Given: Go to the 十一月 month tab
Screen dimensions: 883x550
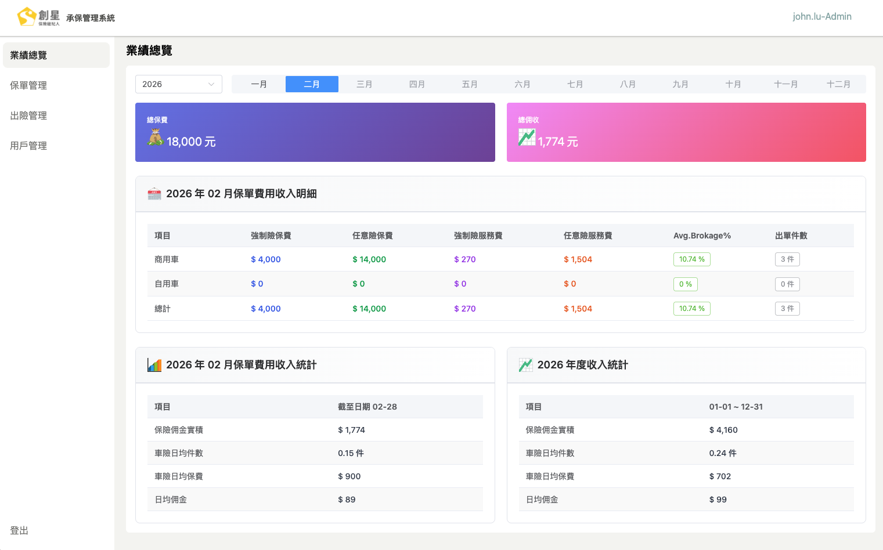Looking at the screenshot, I should point(786,84).
